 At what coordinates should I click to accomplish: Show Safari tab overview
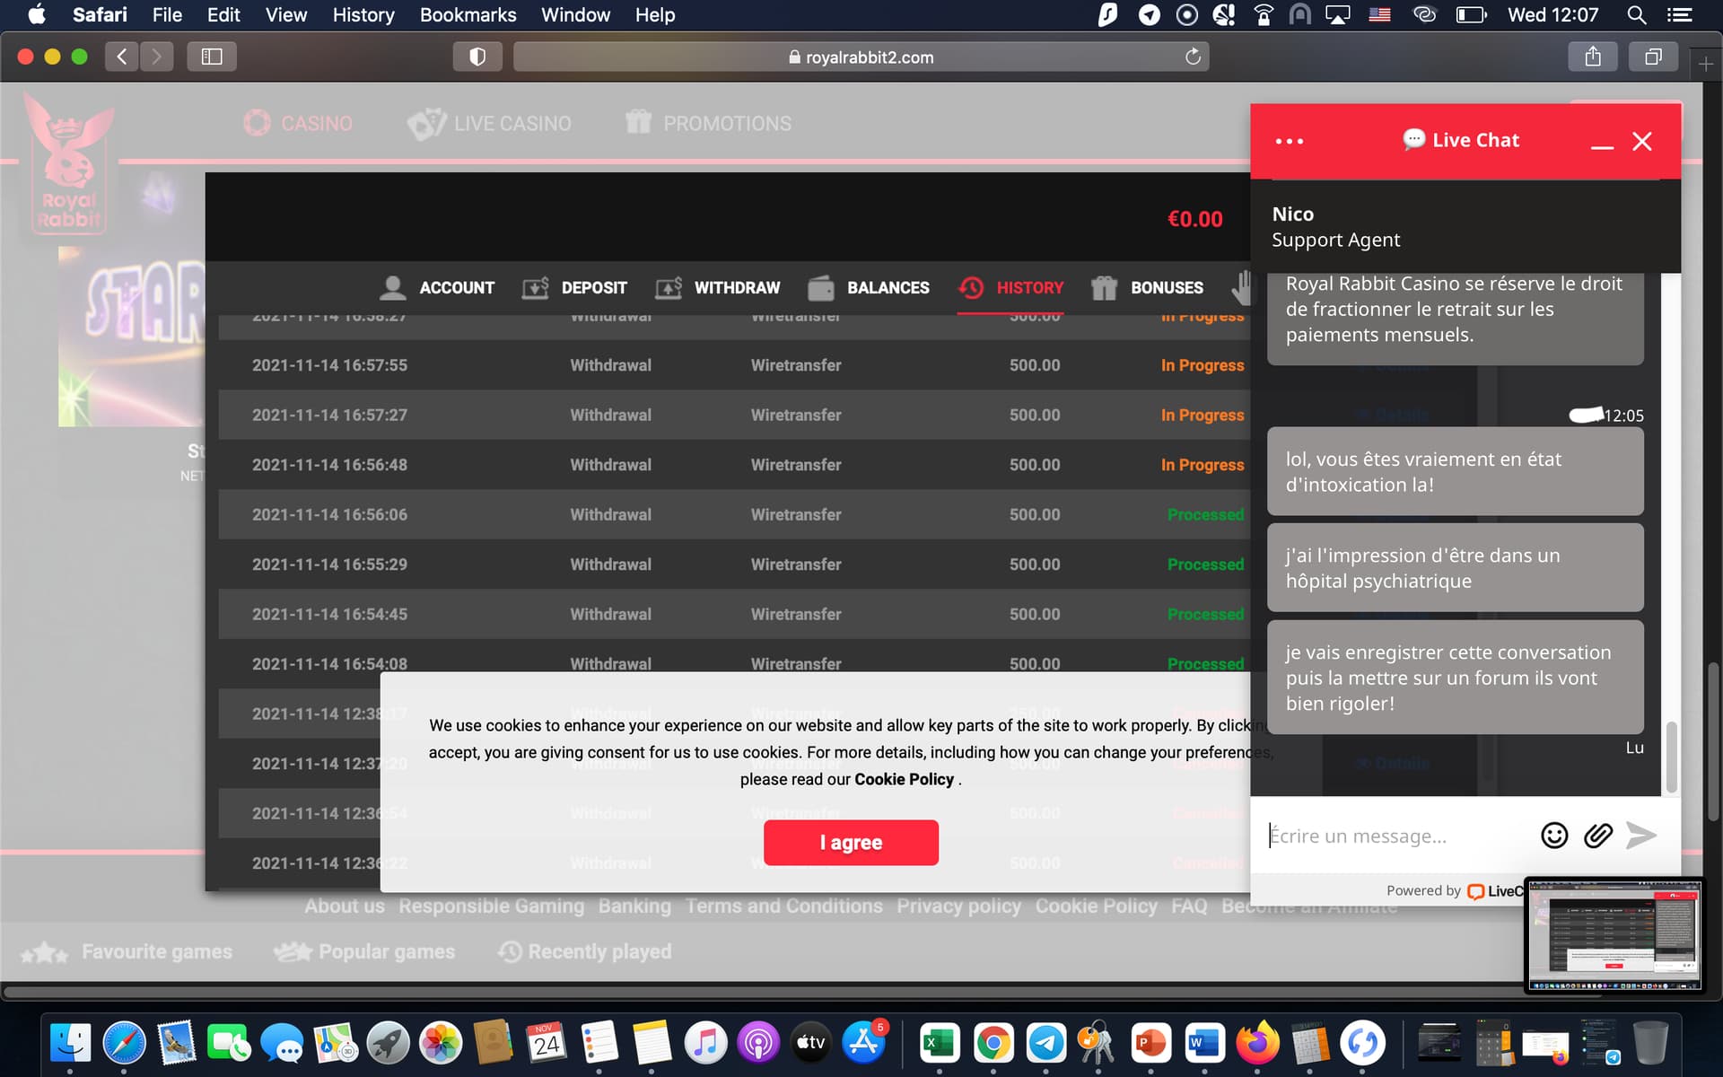[1652, 57]
